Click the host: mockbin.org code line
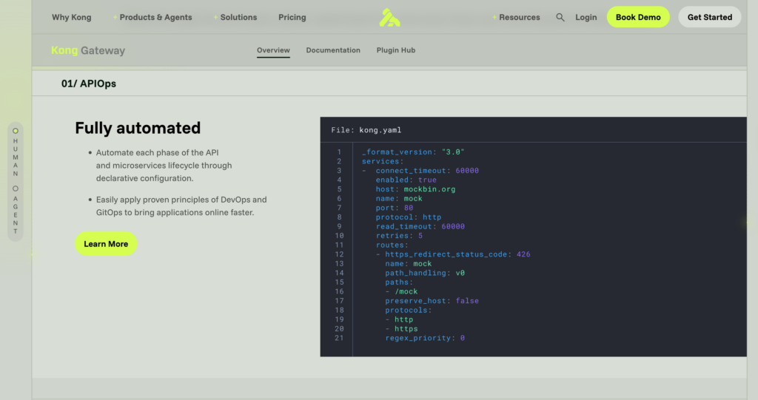The image size is (758, 400). pos(416,189)
